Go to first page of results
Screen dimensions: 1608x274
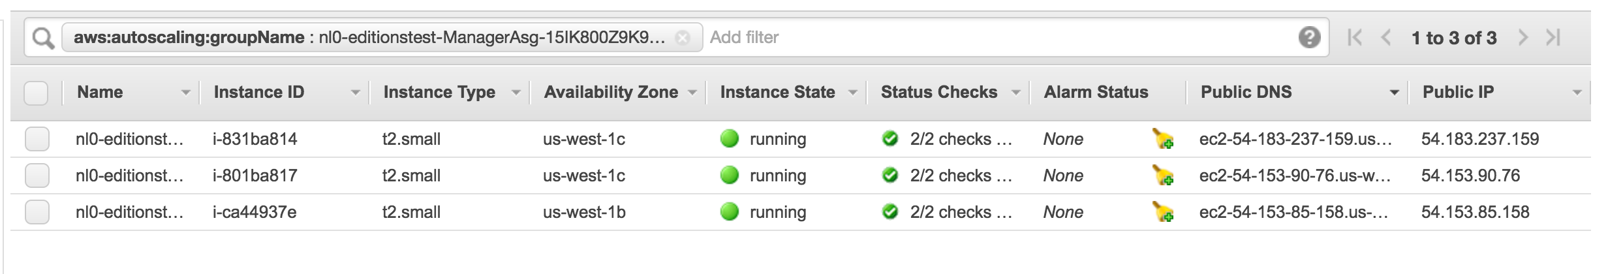point(1355,38)
